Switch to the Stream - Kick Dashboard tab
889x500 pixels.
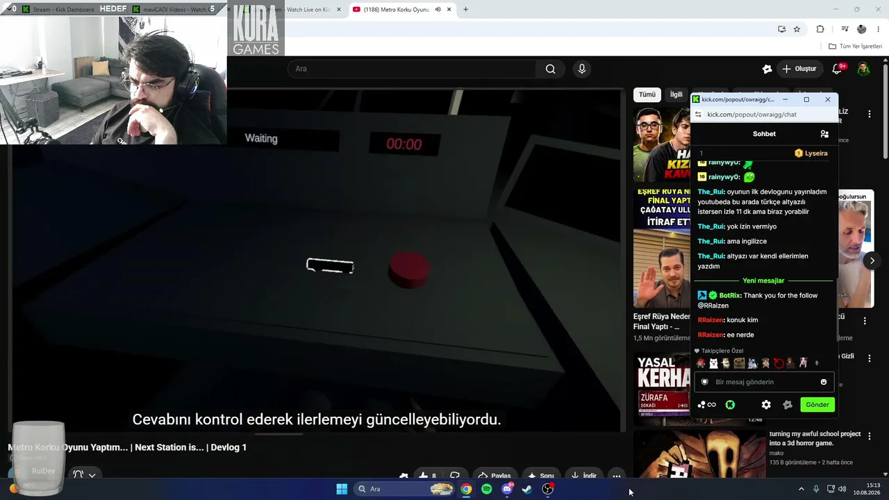pos(63,10)
